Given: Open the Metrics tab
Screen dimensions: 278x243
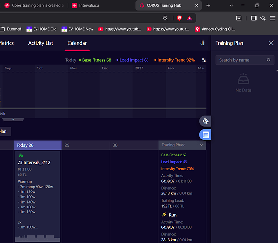Looking at the screenshot, I should (6, 43).
